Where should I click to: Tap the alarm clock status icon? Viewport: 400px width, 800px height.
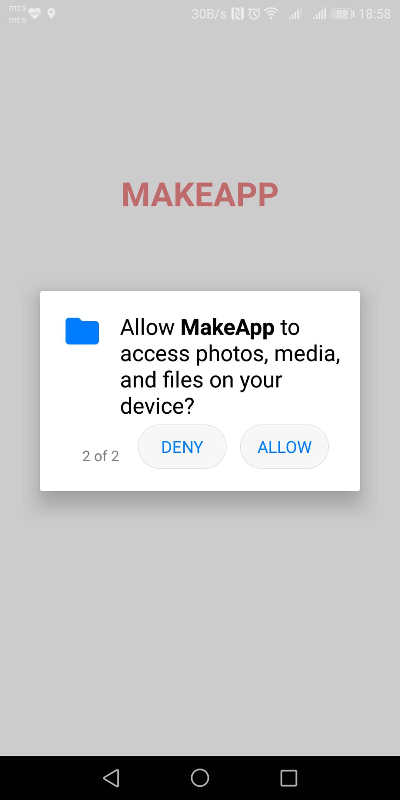(x=254, y=14)
